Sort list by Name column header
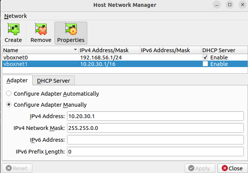Image resolution: width=248 pixels, height=173 pixels. (x=38, y=50)
